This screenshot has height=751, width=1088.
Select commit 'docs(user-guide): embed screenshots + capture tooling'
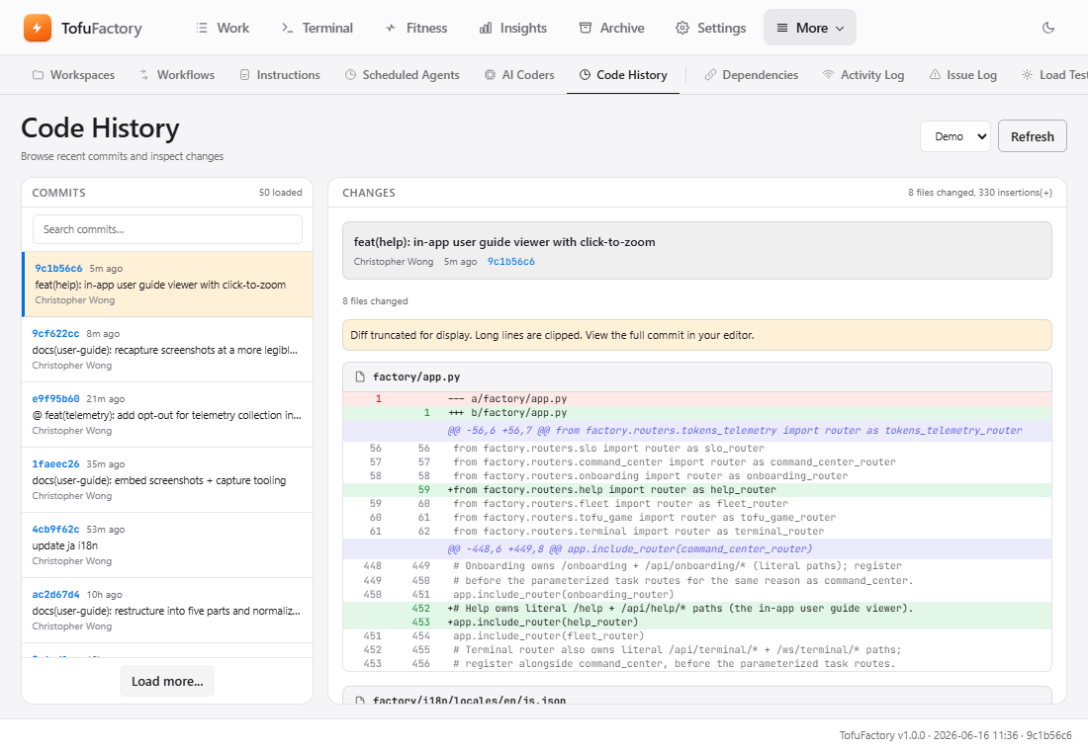click(x=167, y=480)
